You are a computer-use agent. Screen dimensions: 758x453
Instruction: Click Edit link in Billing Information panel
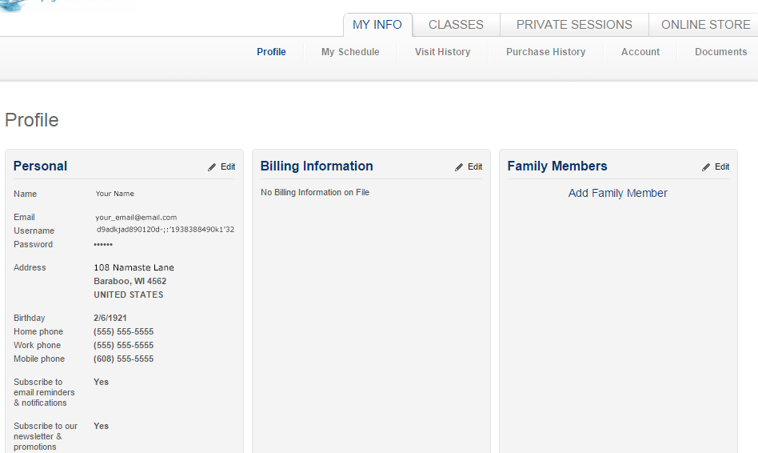[x=475, y=167]
